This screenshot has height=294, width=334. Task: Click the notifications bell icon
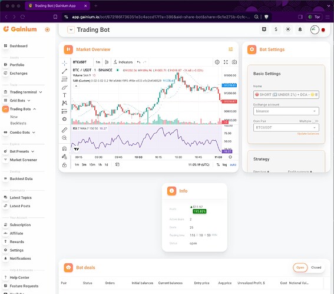[300, 29]
